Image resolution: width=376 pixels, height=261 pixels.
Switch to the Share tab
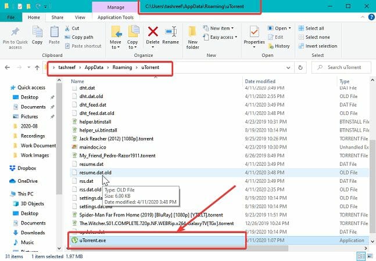coord(58,17)
